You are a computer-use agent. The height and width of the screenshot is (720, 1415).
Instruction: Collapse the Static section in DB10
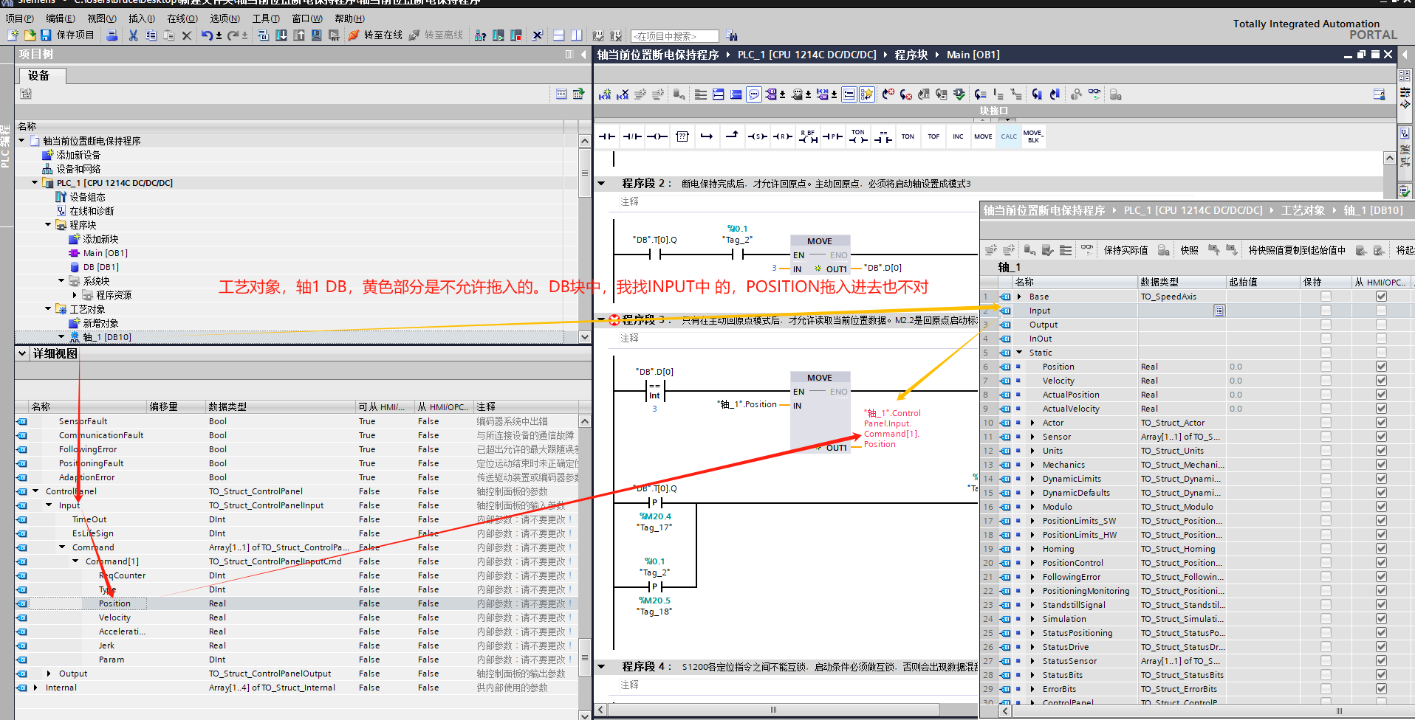[x=1020, y=353]
